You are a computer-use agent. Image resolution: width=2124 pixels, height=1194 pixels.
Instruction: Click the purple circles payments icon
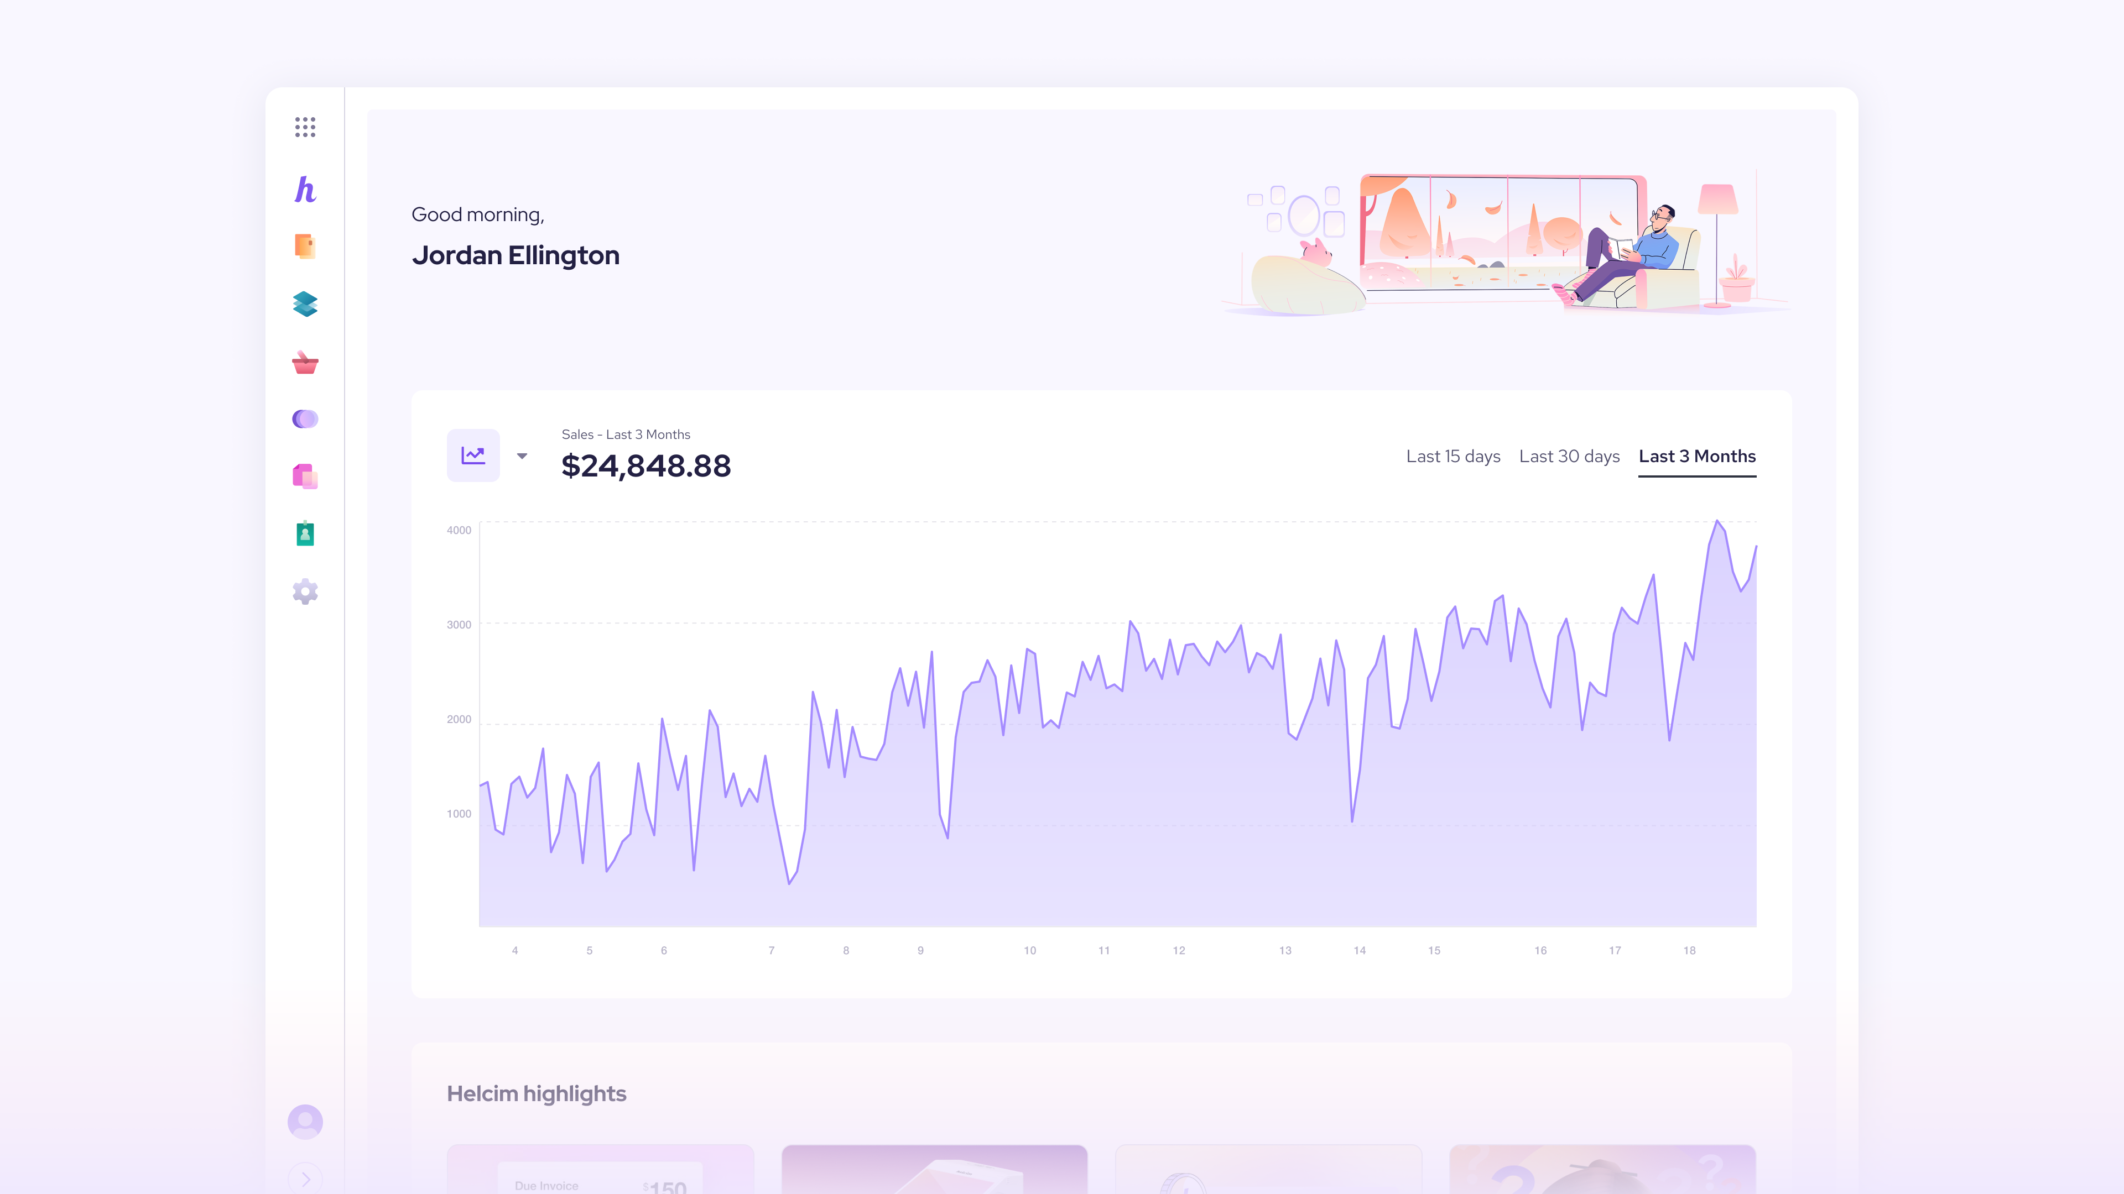pos(305,418)
